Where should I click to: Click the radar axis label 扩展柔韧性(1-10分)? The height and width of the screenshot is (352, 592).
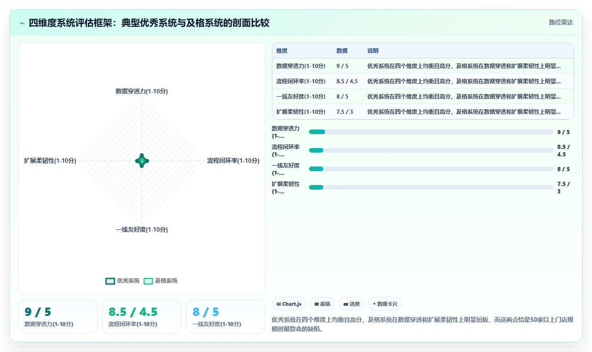[50, 161]
